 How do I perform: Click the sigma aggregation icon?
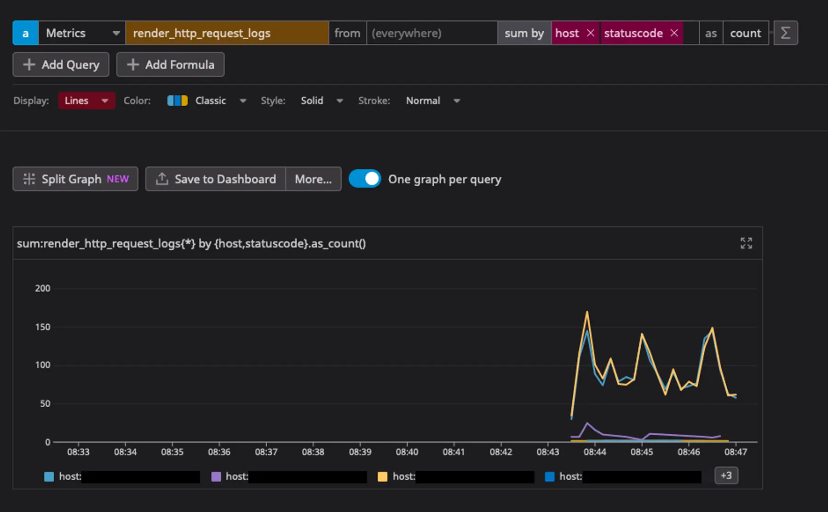[x=785, y=33]
